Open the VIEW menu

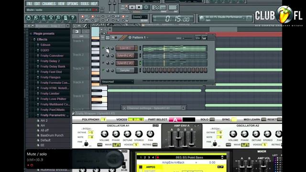pyautogui.click(x=61, y=3)
